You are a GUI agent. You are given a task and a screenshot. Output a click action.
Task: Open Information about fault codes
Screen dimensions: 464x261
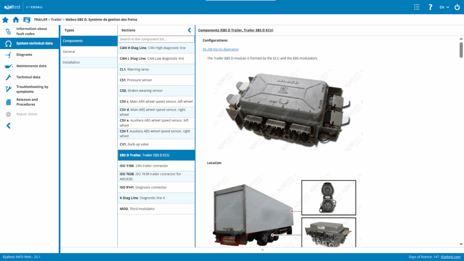point(31,31)
